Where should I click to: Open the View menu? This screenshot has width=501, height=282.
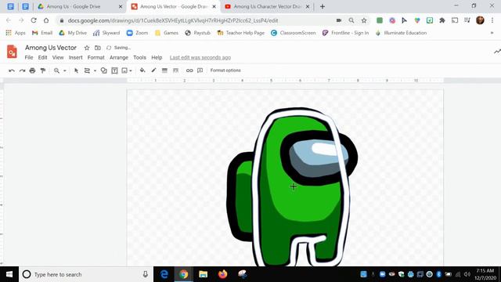[x=58, y=57]
